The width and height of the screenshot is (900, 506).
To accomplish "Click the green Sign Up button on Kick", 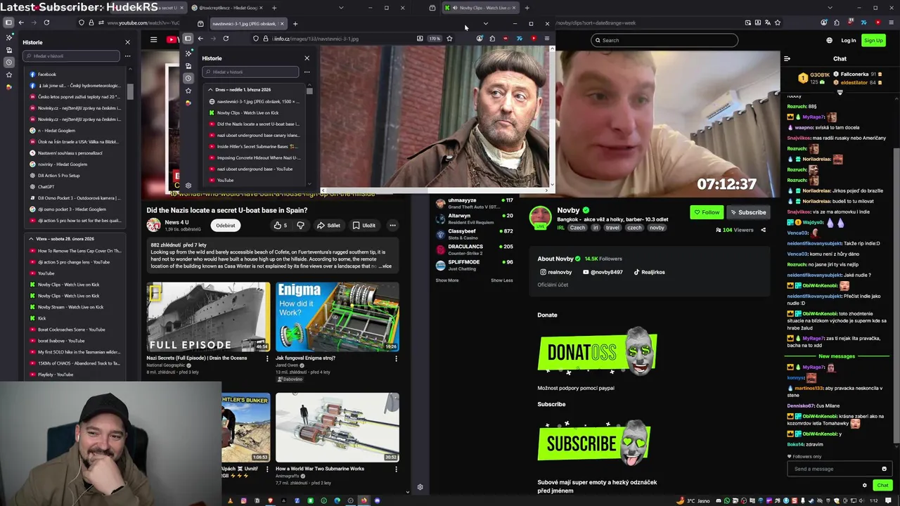I will (873, 40).
